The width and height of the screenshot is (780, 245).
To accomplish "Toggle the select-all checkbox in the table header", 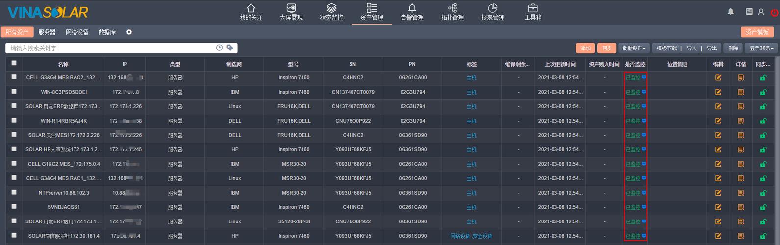I will [14, 63].
